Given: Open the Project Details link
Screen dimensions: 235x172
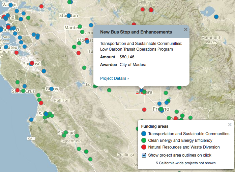Looking at the screenshot, I should tap(115, 78).
